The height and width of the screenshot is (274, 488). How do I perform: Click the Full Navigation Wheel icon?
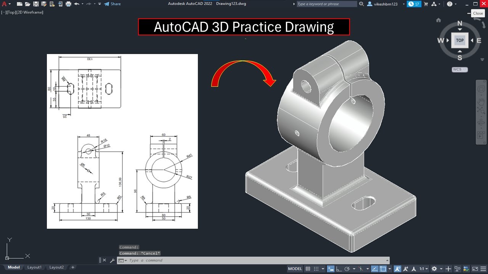[x=482, y=89]
